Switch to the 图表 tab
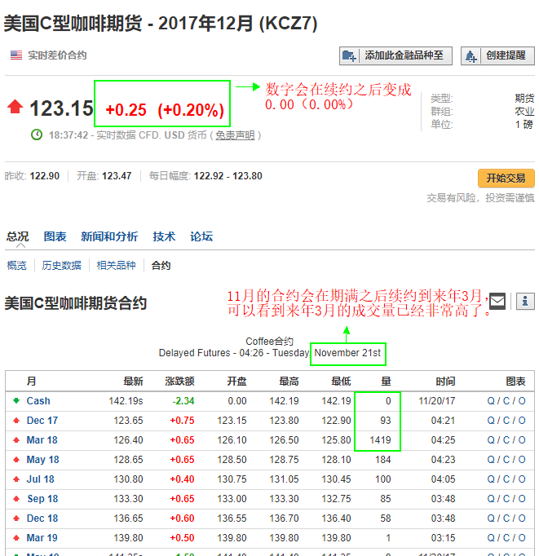This screenshot has height=556, width=539. click(x=55, y=236)
